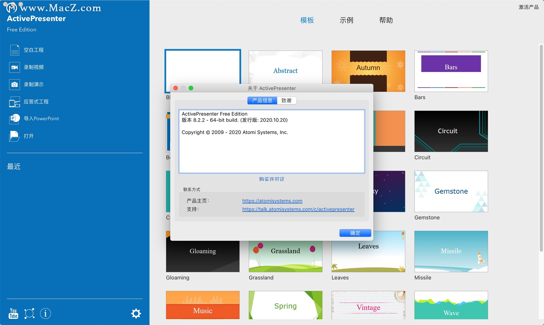Click the Leaves caption under thumbnail
This screenshot has width=544, height=325.
340,278
